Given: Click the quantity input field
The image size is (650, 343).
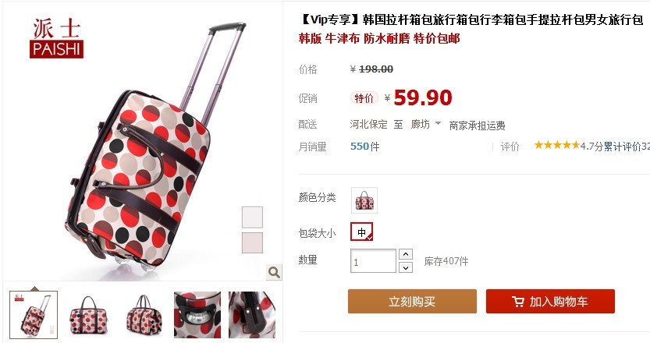Looking at the screenshot, I should (373, 261).
